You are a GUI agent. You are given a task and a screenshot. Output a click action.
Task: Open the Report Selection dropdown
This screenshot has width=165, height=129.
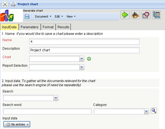tap(82, 67)
